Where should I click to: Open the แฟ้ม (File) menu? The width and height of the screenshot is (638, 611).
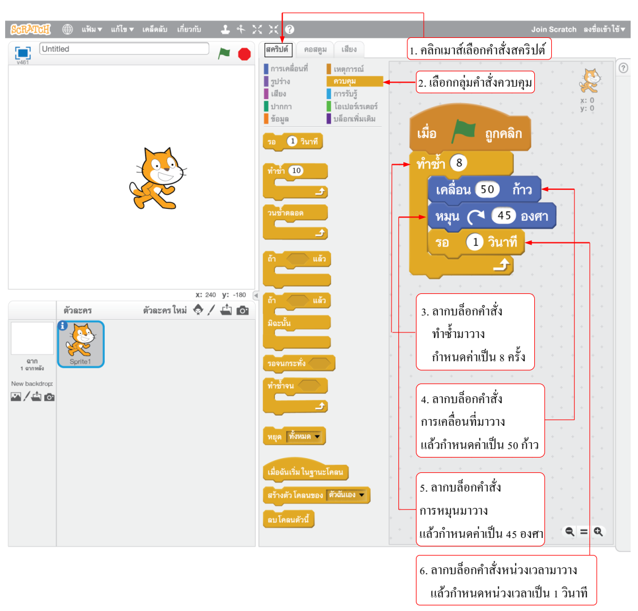91,29
